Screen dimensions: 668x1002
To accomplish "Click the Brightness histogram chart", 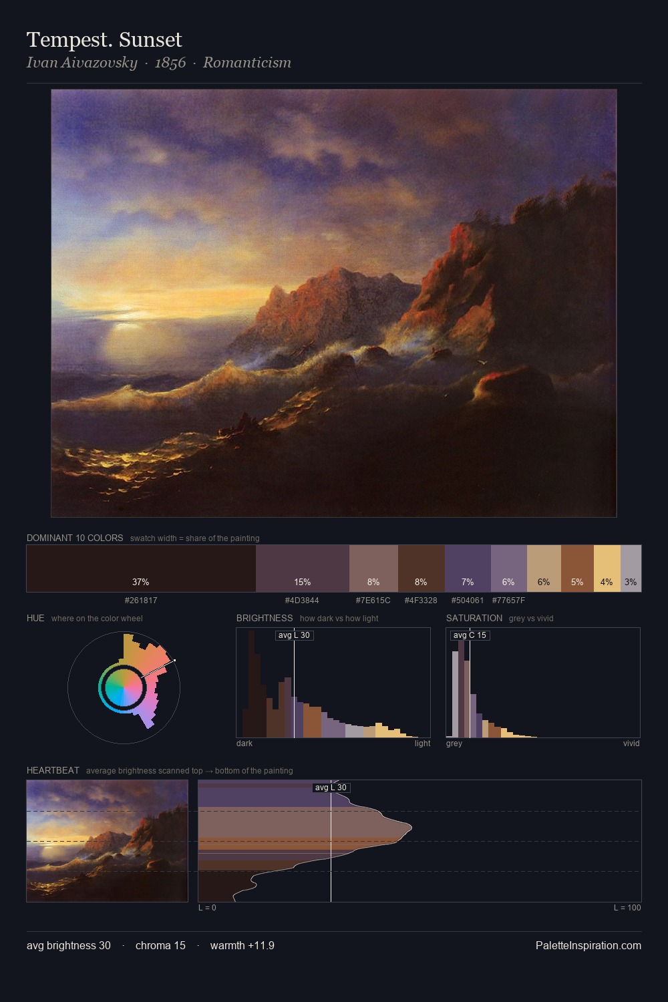I will [x=333, y=683].
